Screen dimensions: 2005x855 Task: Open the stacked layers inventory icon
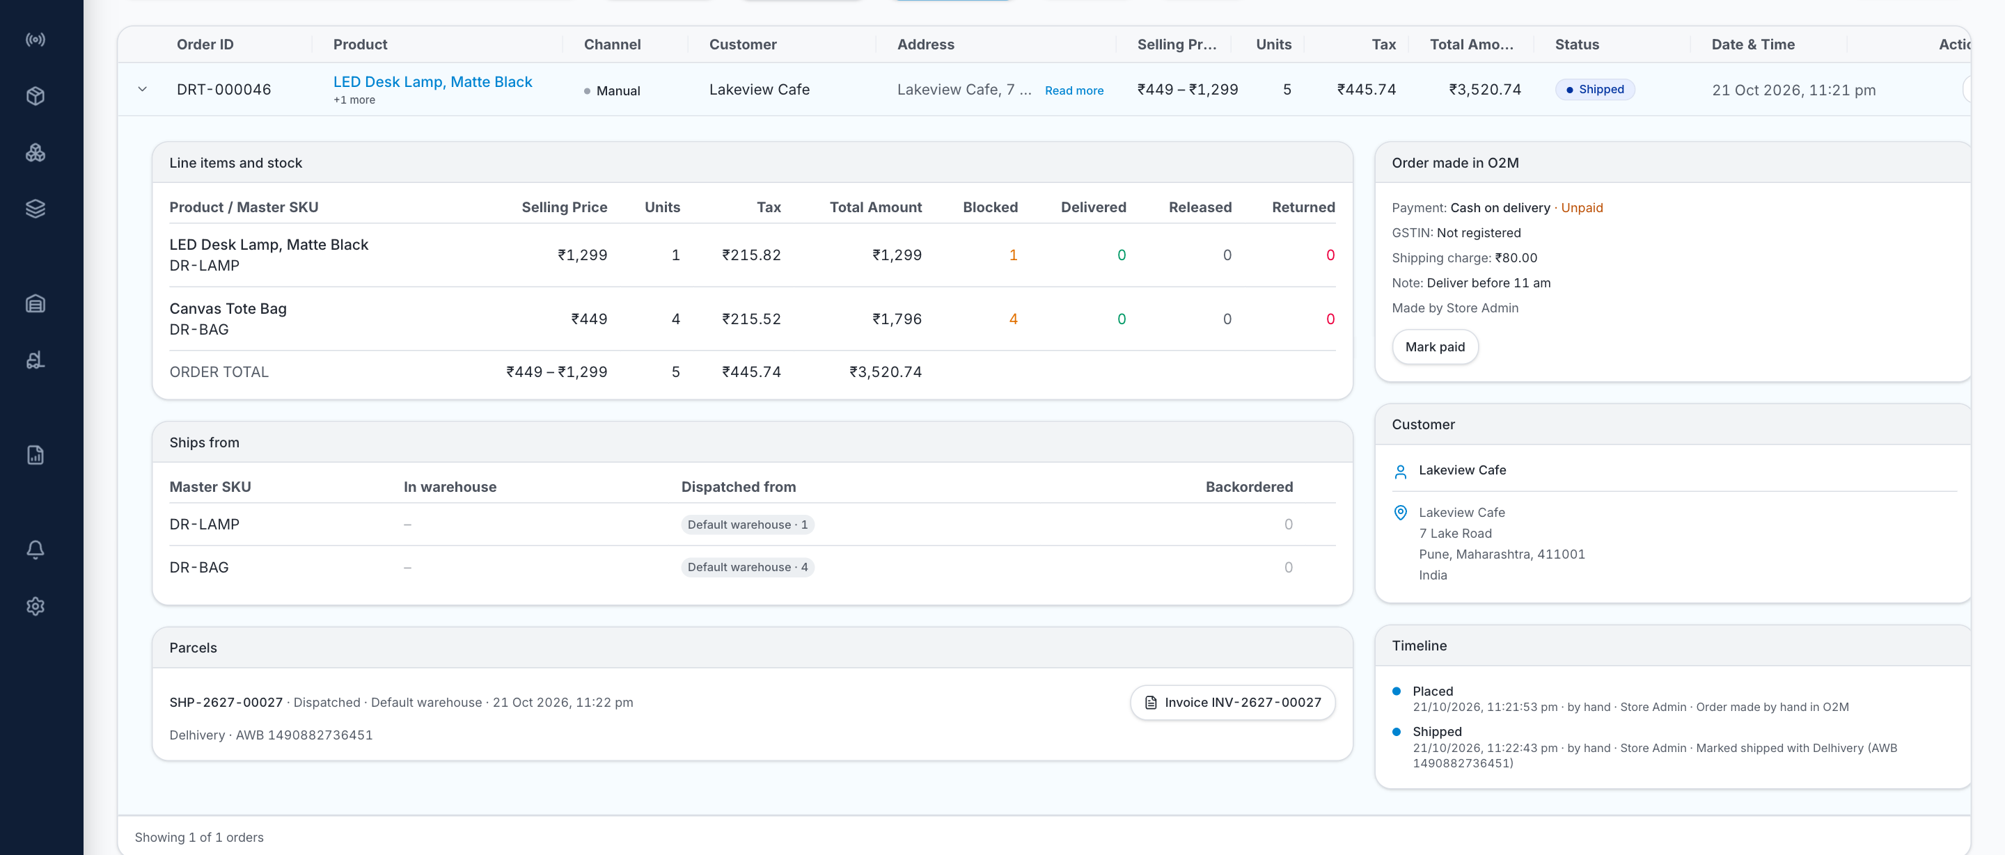click(x=35, y=209)
